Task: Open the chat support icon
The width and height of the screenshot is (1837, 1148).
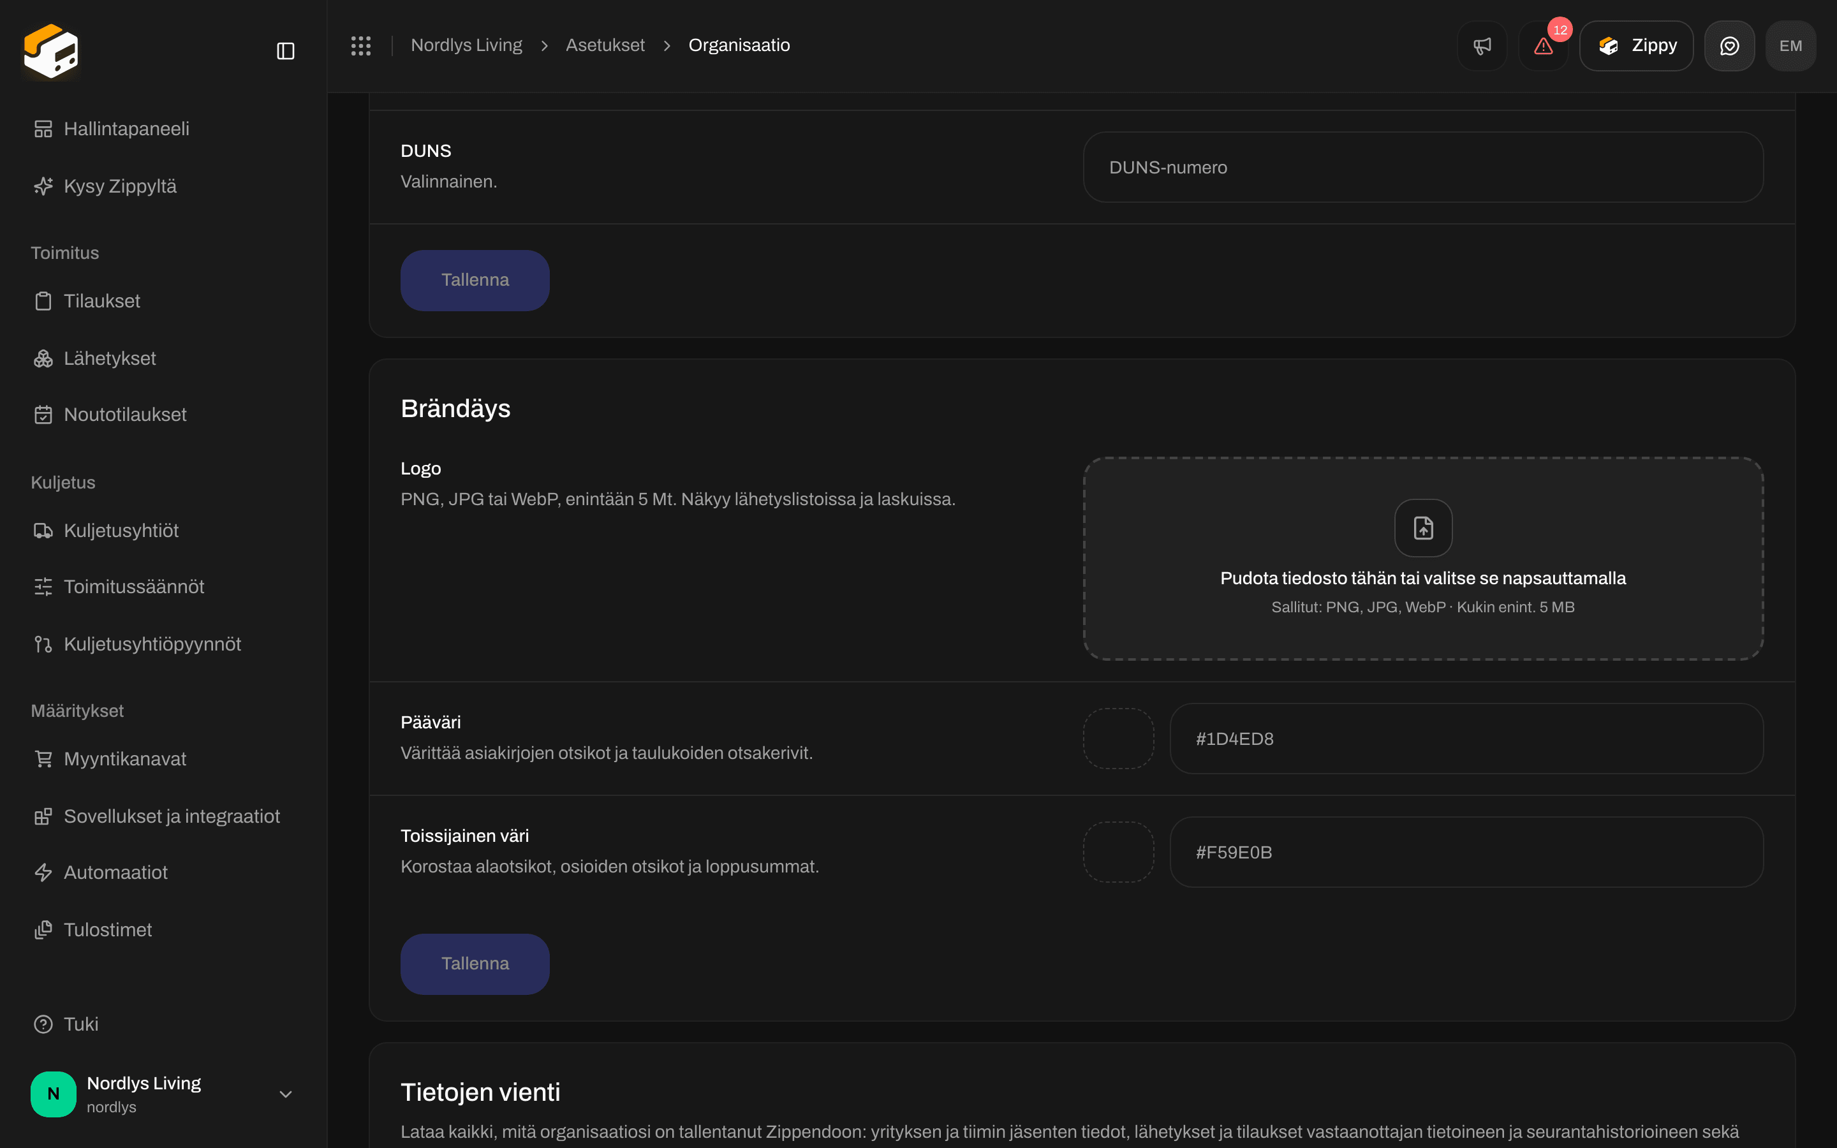Action: [1729, 45]
